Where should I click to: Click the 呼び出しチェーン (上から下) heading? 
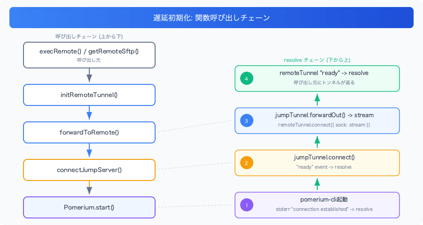pyautogui.click(x=89, y=37)
